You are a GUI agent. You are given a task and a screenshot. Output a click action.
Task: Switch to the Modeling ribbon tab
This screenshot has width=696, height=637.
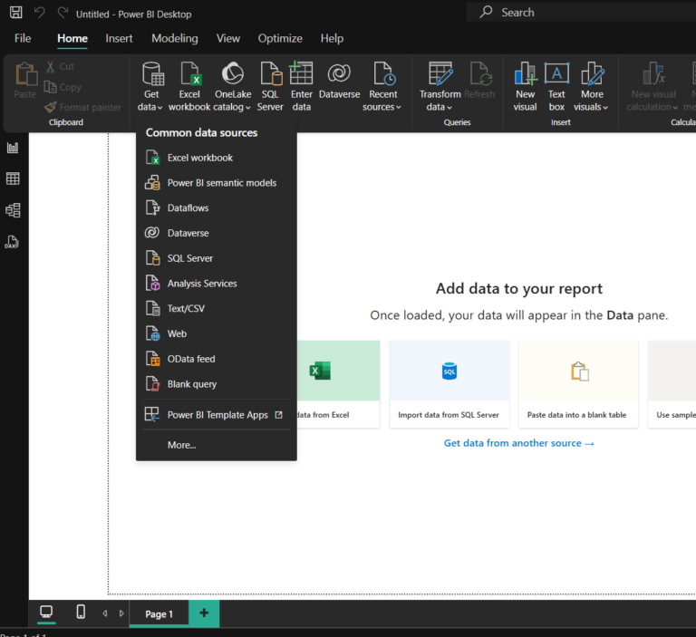click(175, 38)
